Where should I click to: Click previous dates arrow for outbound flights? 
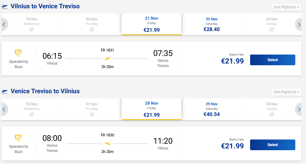pyautogui.click(x=4, y=25)
